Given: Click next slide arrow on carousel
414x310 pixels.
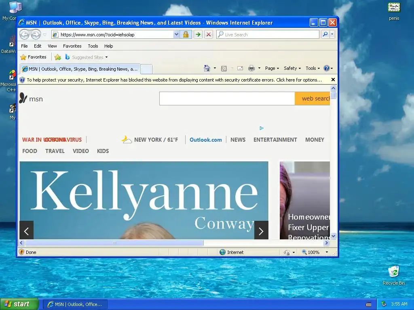Looking at the screenshot, I should (261, 230).
